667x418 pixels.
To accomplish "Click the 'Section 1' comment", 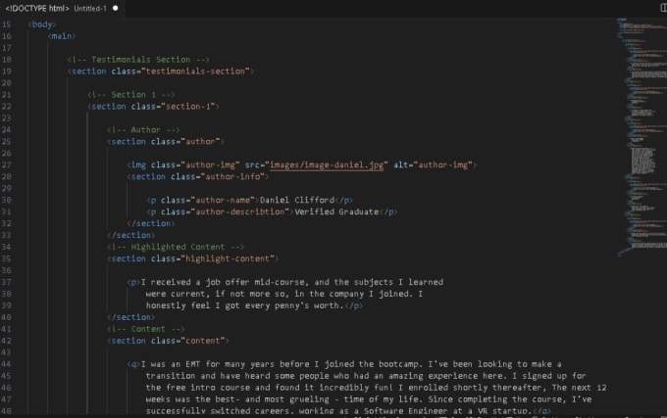I will (131, 95).
